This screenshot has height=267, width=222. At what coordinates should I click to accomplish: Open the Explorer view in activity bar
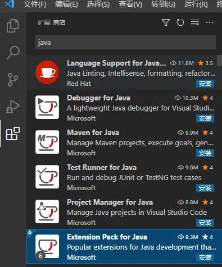tap(13, 26)
